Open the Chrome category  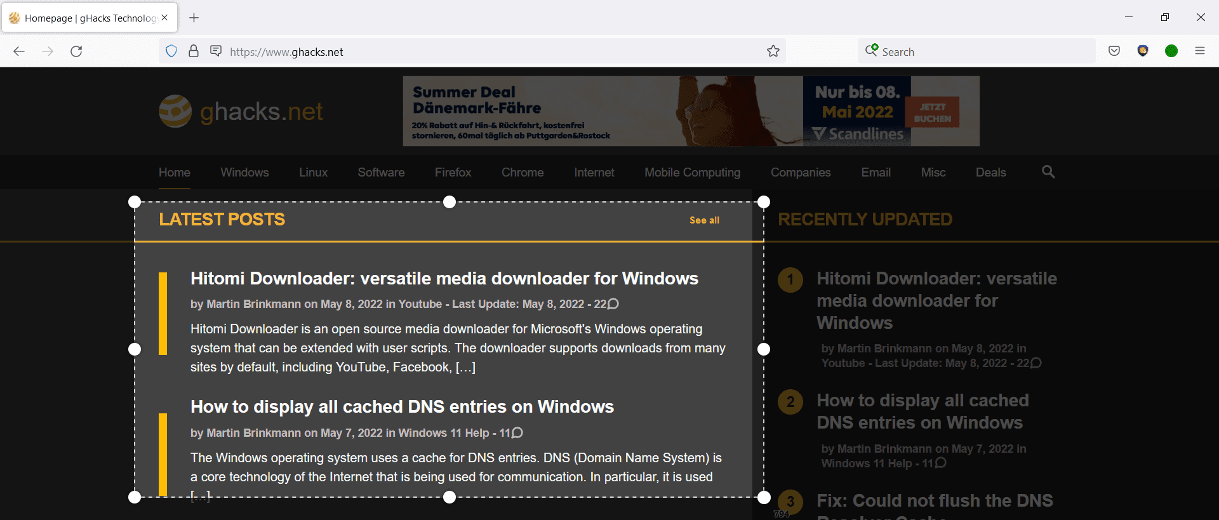[x=523, y=173]
